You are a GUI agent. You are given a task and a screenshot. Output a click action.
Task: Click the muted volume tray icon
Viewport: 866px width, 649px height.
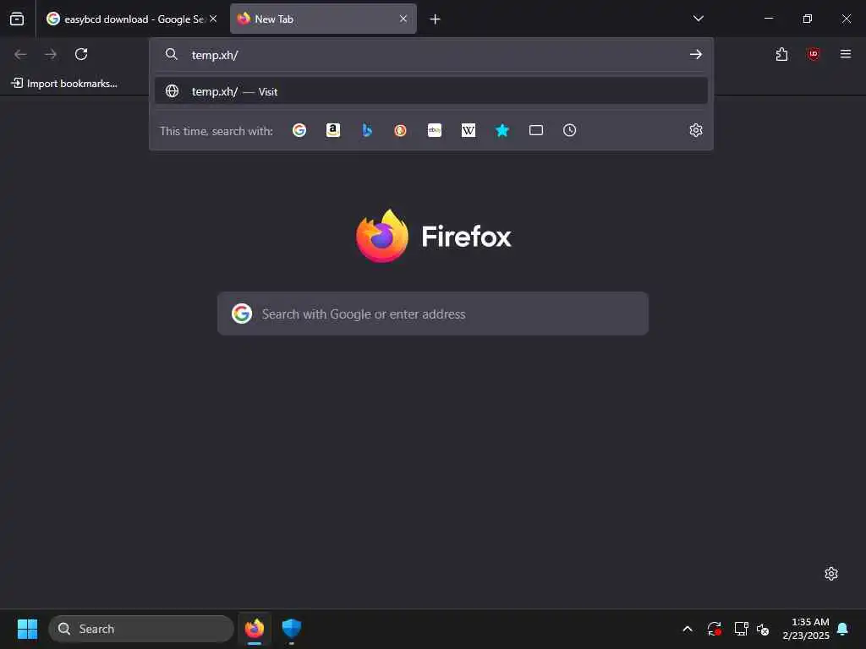click(763, 629)
